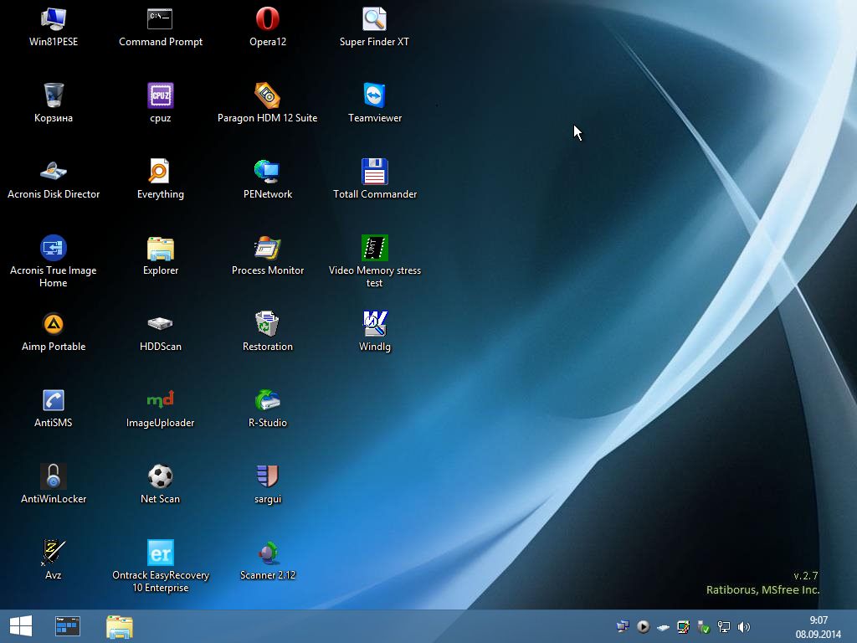Screen dimensions: 857x643
Task: Click the two-computers network tray icon
Action: tap(623, 626)
